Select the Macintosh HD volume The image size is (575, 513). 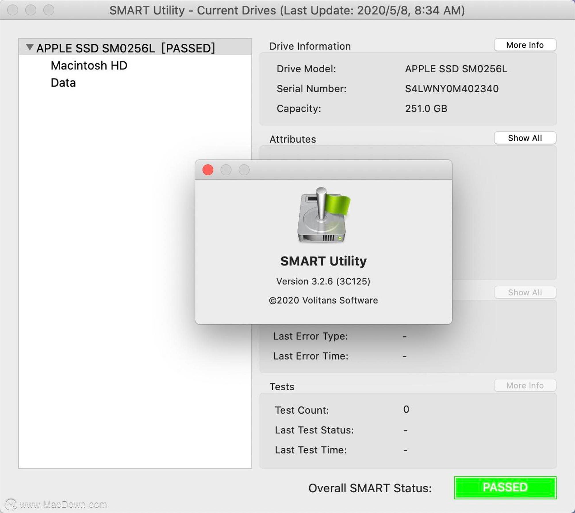(x=89, y=65)
